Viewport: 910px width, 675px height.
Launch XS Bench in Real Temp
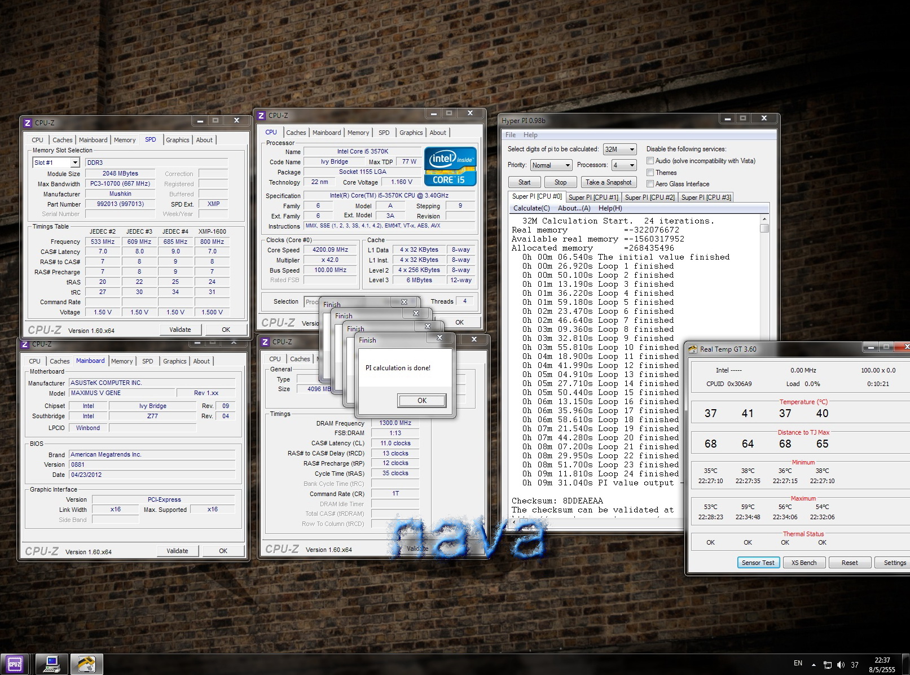[x=804, y=563]
